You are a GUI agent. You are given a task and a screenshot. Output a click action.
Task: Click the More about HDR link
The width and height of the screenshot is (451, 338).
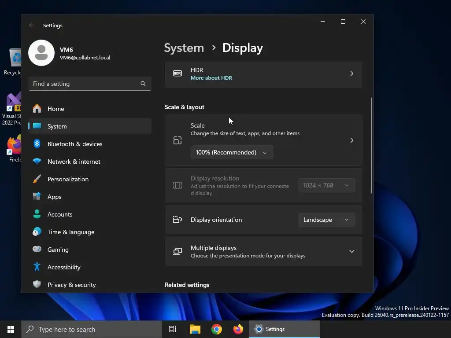coord(211,78)
